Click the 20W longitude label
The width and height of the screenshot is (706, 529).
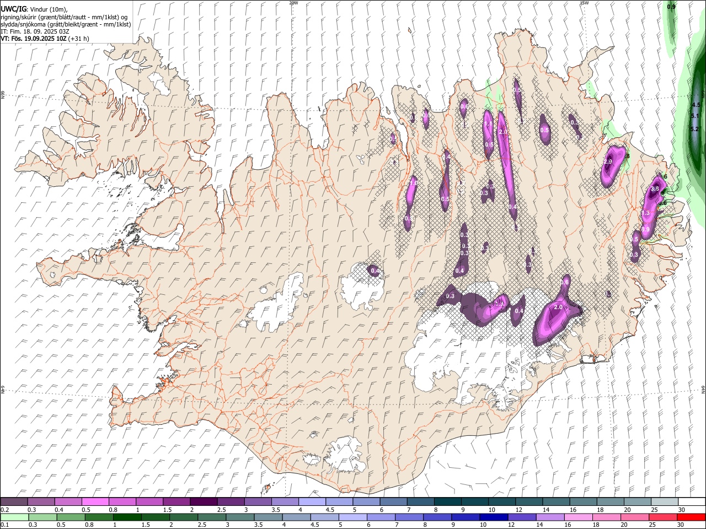click(293, 3)
